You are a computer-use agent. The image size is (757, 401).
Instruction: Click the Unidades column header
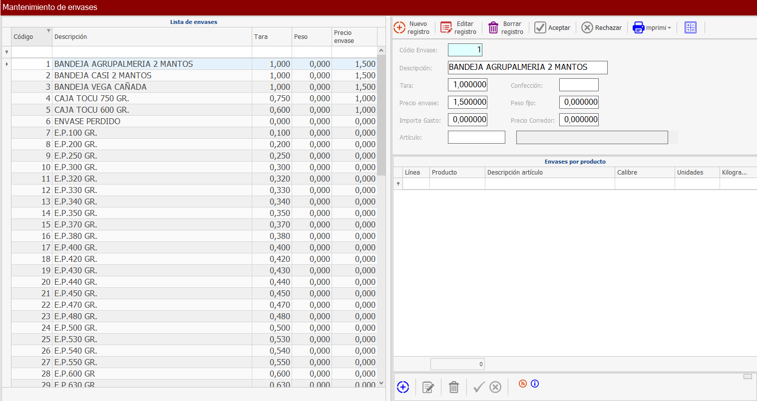(698, 172)
